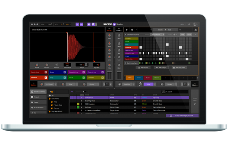Toggle the Voice Mode mono/poly switch
228x145 pixels.
[67, 65]
